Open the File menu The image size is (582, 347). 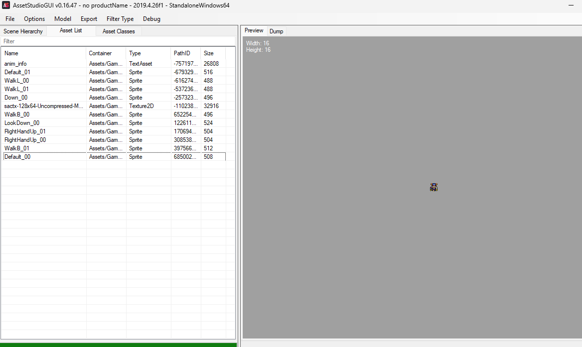(x=10, y=19)
